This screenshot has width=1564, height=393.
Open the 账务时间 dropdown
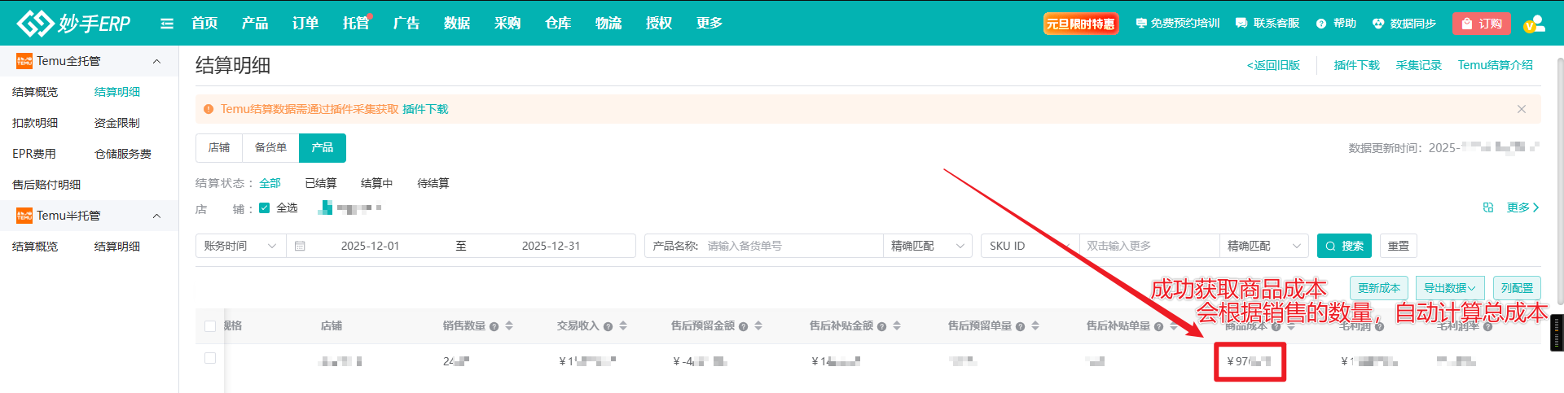(x=241, y=246)
